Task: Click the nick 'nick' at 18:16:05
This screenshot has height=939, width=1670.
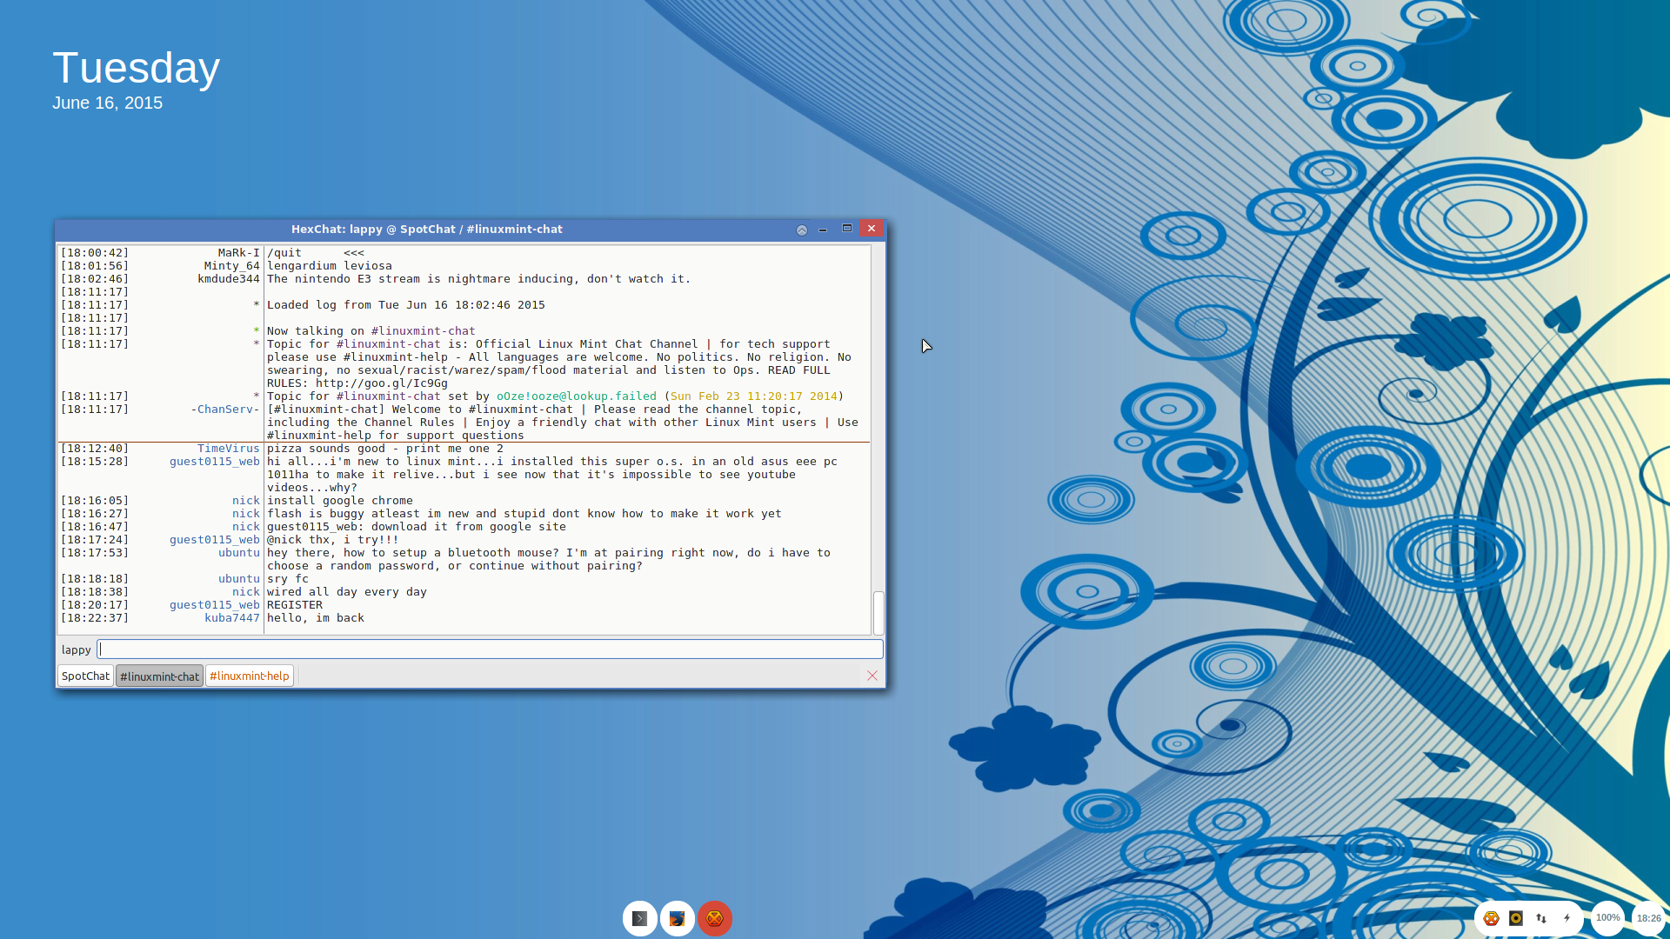Action: point(246,501)
